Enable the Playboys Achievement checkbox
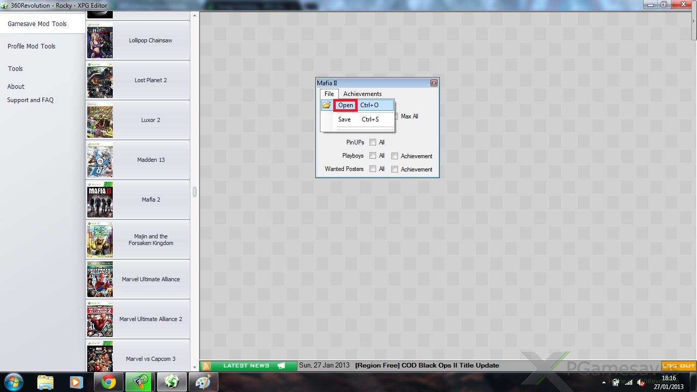This screenshot has height=392, width=697. (x=394, y=156)
